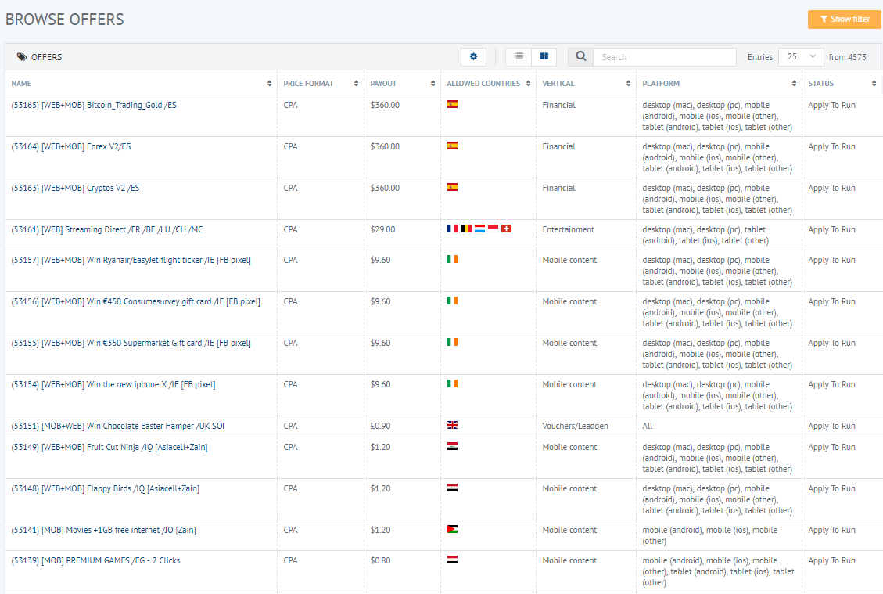The width and height of the screenshot is (883, 594).
Task: Switch to grid view layout
Action: point(544,57)
